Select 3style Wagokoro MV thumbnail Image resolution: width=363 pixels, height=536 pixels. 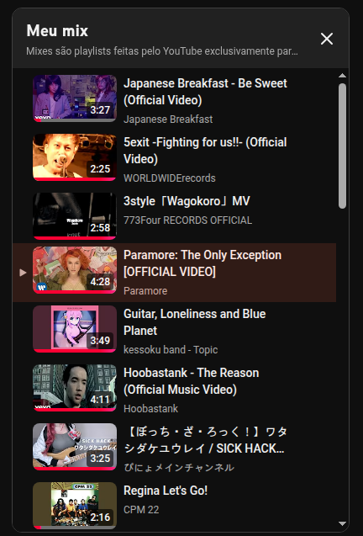(x=75, y=216)
